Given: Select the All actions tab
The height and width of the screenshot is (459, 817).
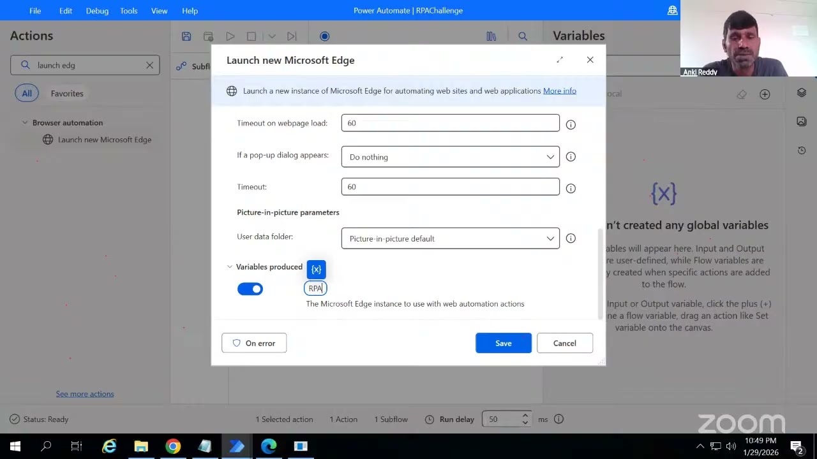Looking at the screenshot, I should point(27,93).
